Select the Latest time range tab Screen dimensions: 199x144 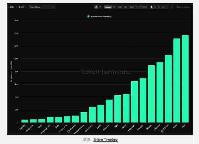(x=108, y=7)
